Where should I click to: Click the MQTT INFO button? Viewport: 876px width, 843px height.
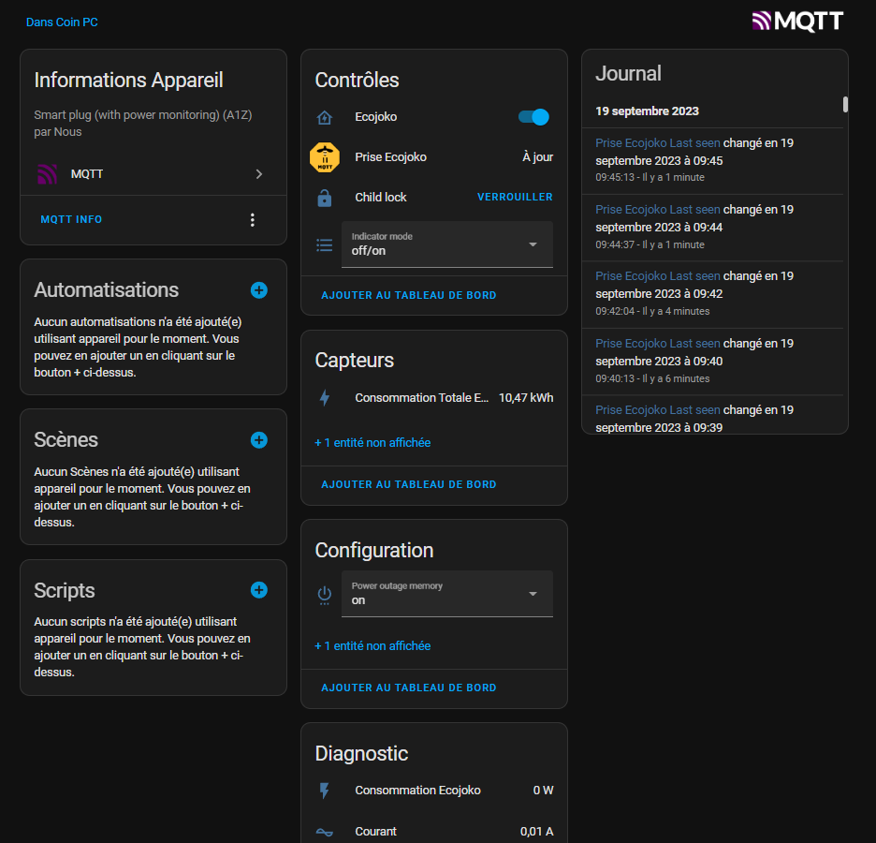(71, 219)
